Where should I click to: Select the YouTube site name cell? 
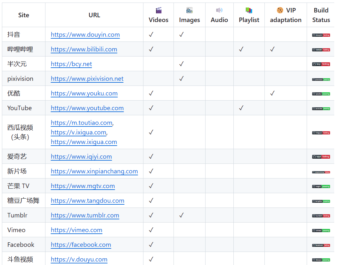(24, 108)
